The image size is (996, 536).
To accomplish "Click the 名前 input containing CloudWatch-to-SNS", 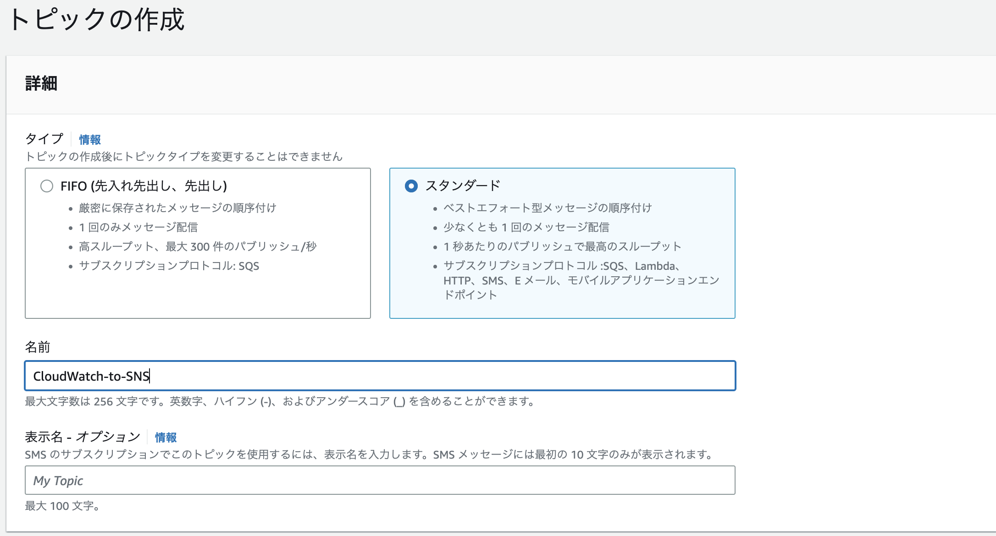I will pos(380,376).
